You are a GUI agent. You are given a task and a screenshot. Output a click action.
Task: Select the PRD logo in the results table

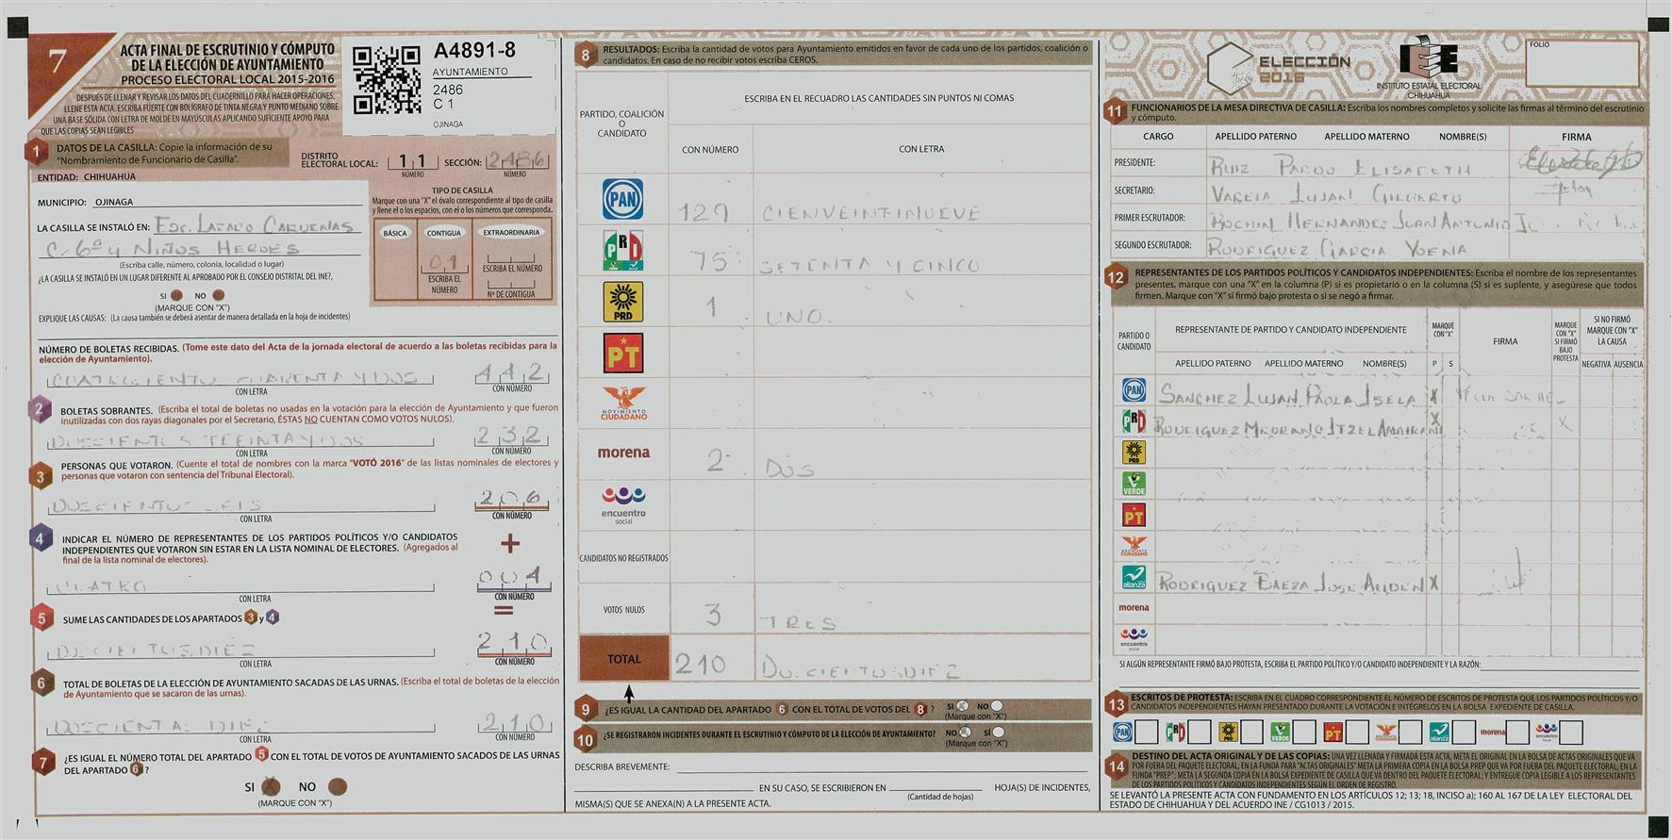[622, 303]
